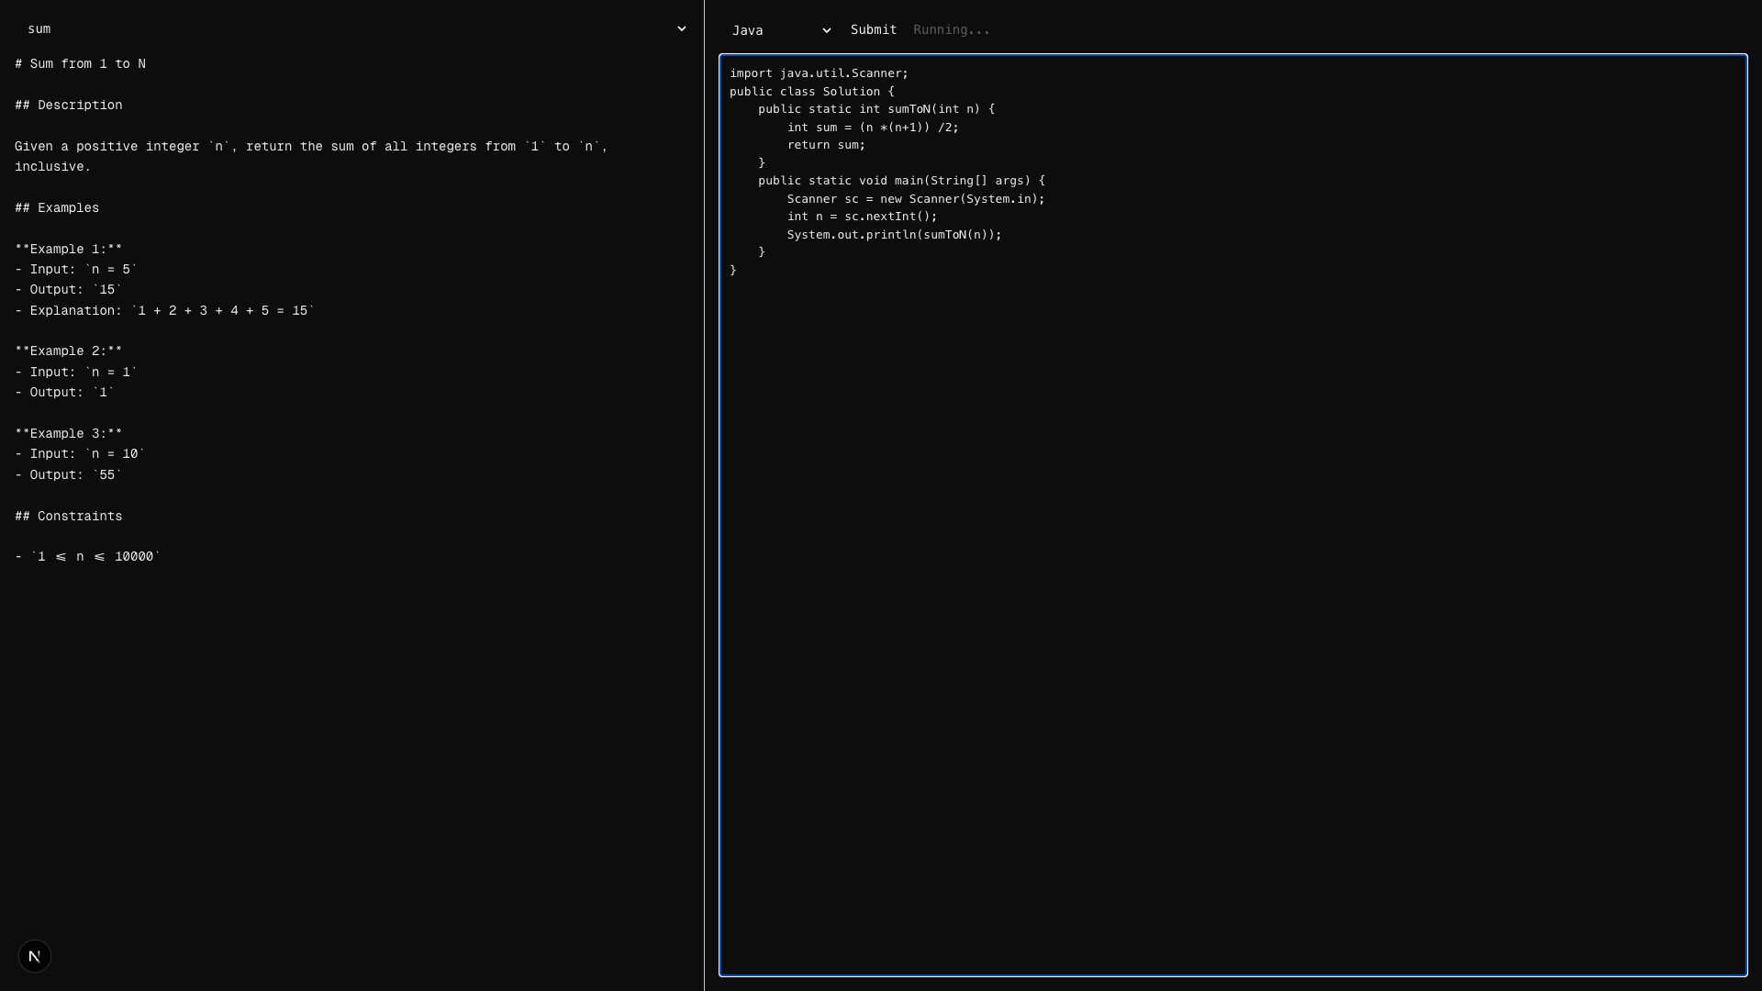Click the '1 ≤ n ≤ 10000' constraint line

point(88,557)
